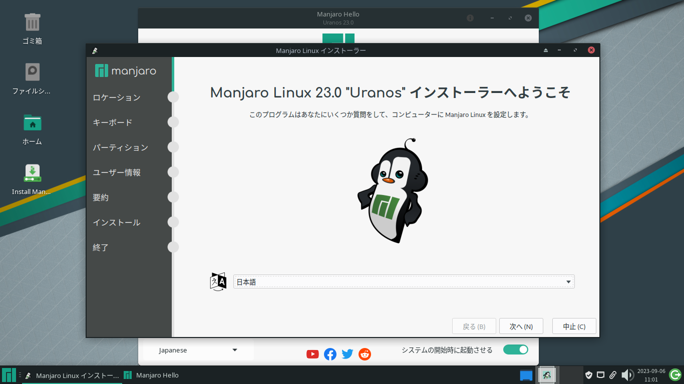Click YouTube icon in Manjaro Hello
The height and width of the screenshot is (384, 684).
click(312, 354)
